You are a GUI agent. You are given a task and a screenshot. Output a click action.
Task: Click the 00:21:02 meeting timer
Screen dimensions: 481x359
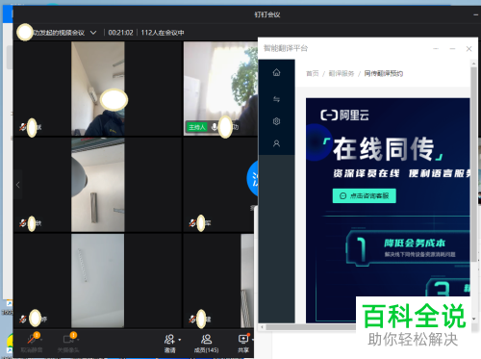tap(120, 33)
